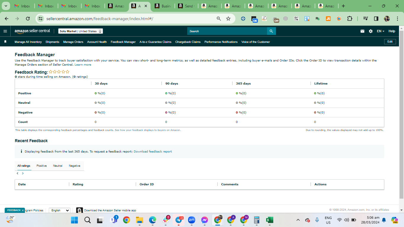This screenshot has height=227, width=404.
Task: Open the Solu Market account switcher dropdown
Action: point(80,31)
